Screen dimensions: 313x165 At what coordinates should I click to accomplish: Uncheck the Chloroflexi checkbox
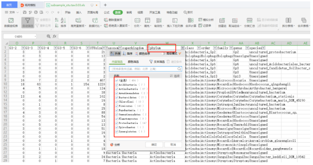[117, 102]
